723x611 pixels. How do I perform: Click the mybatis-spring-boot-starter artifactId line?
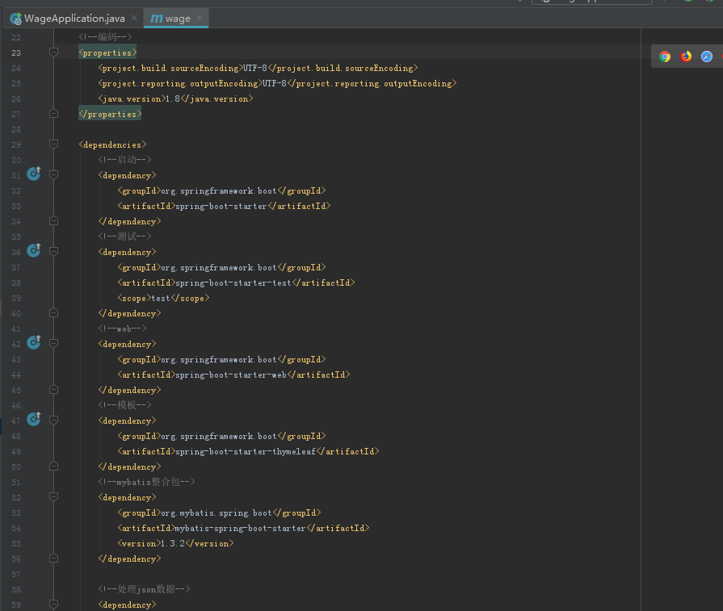click(x=243, y=528)
